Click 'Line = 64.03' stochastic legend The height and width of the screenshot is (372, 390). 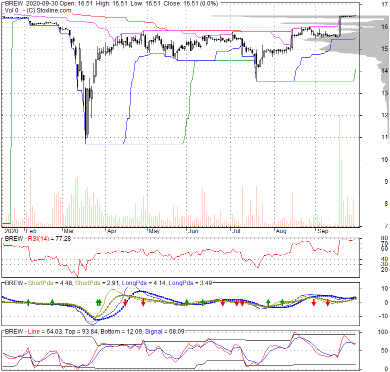(45, 332)
